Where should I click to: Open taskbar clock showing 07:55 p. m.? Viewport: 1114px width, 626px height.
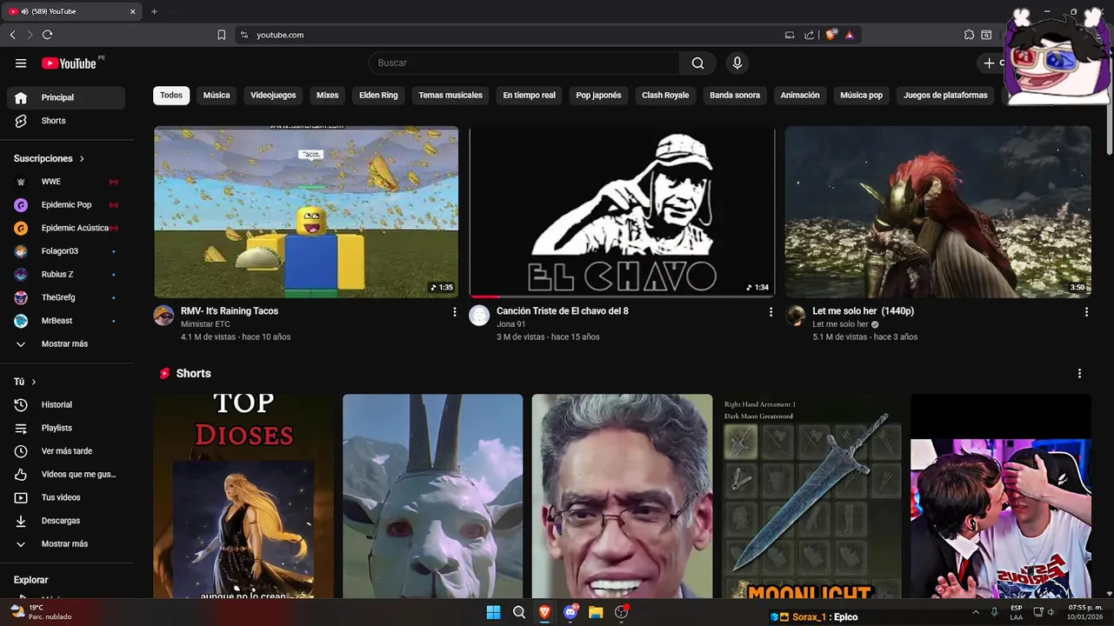[x=1084, y=612]
